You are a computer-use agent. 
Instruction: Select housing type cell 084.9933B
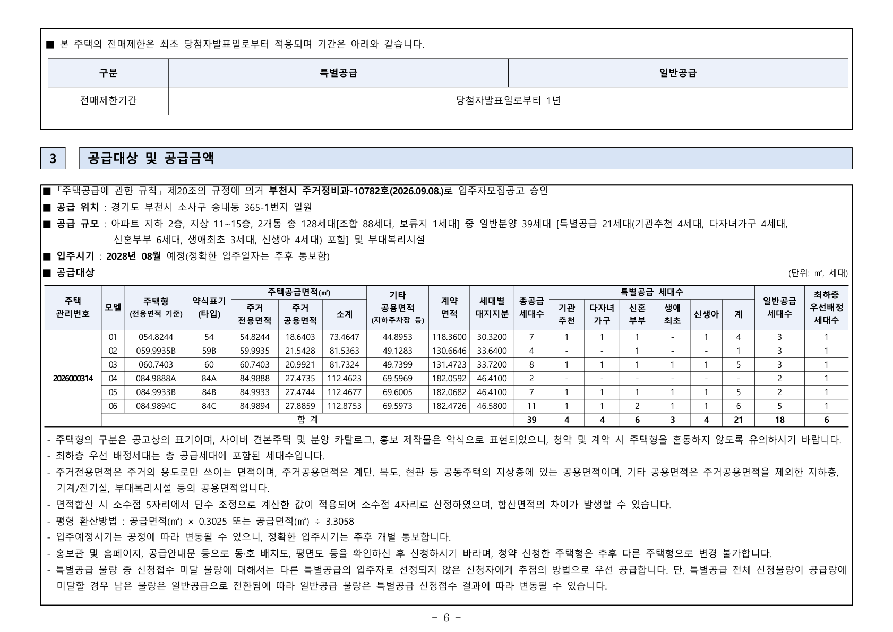tap(156, 392)
